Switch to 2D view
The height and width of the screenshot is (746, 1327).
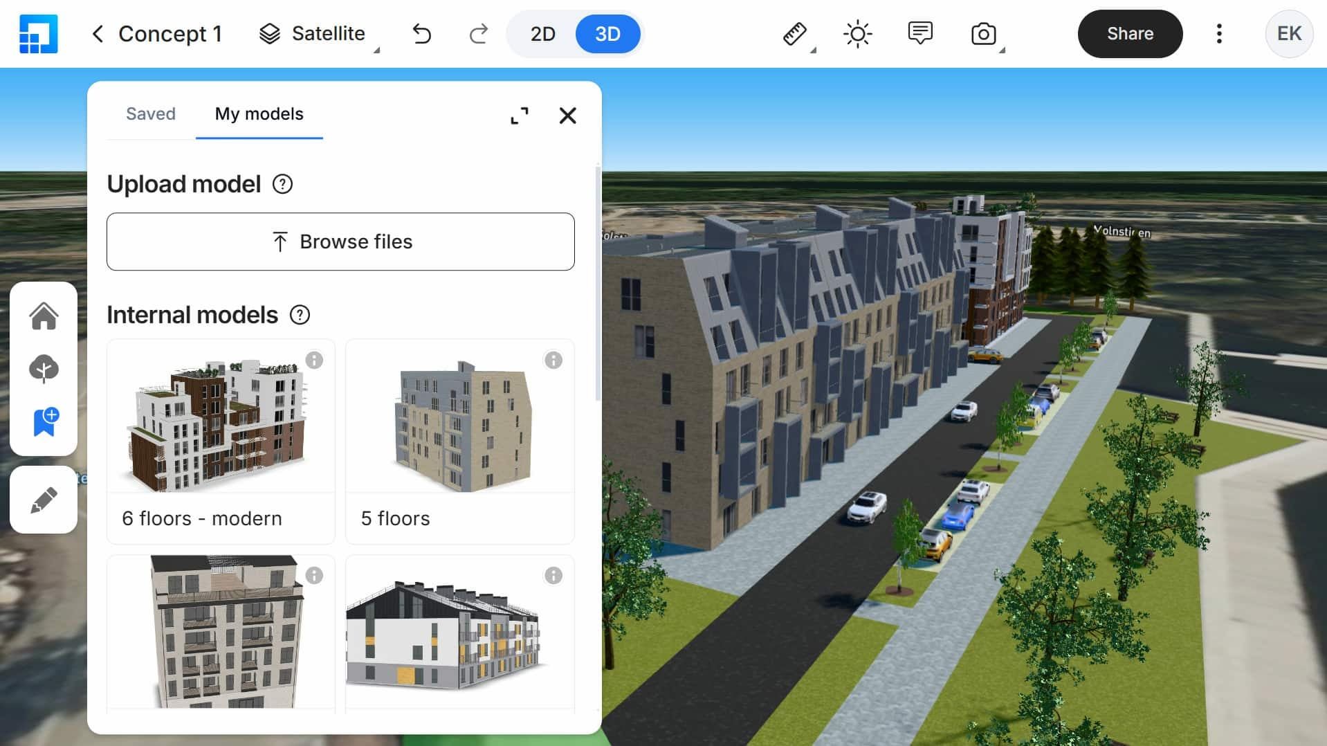(543, 33)
